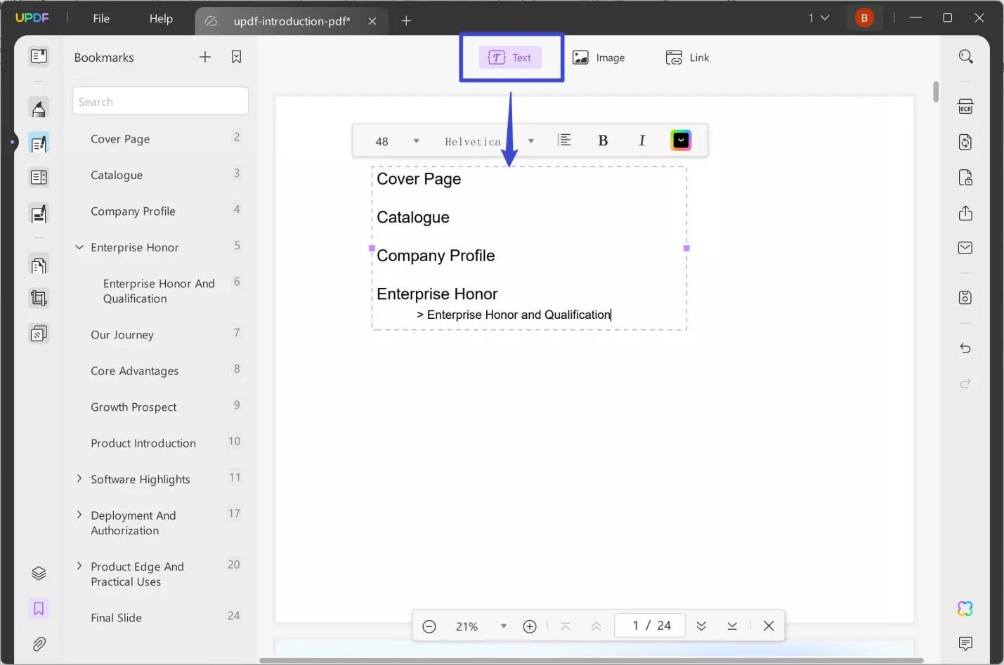This screenshot has height=665, width=1004.
Task: Click the page number input field
Action: tap(650, 626)
